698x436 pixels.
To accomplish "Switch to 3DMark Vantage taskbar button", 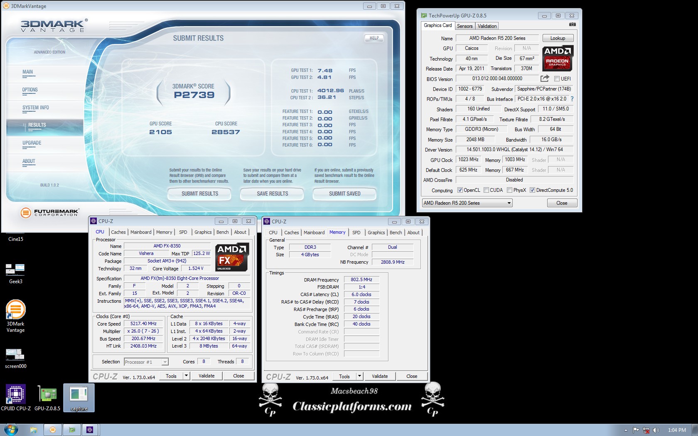I will coord(53,430).
